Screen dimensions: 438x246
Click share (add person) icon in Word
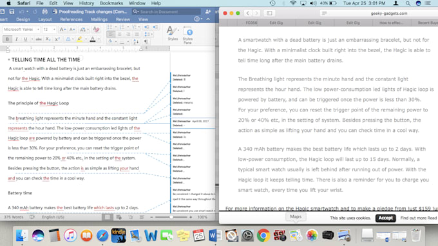tap(208, 12)
